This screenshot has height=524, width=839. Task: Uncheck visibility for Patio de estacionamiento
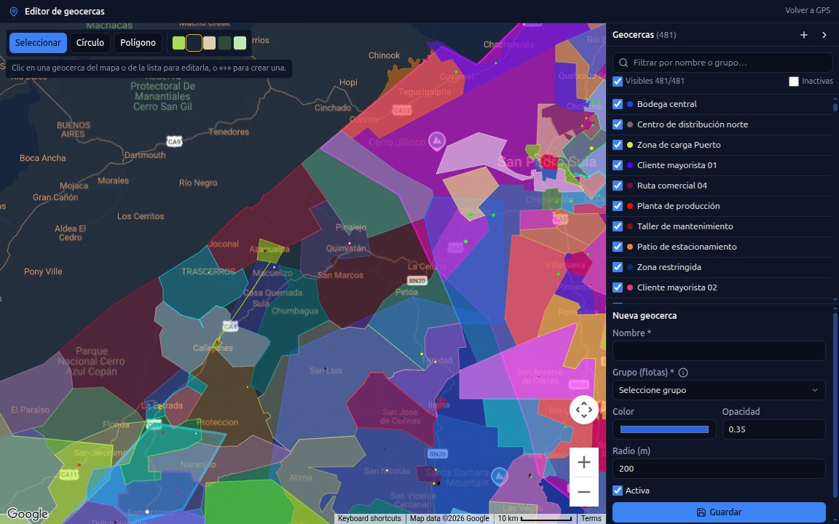click(x=618, y=247)
